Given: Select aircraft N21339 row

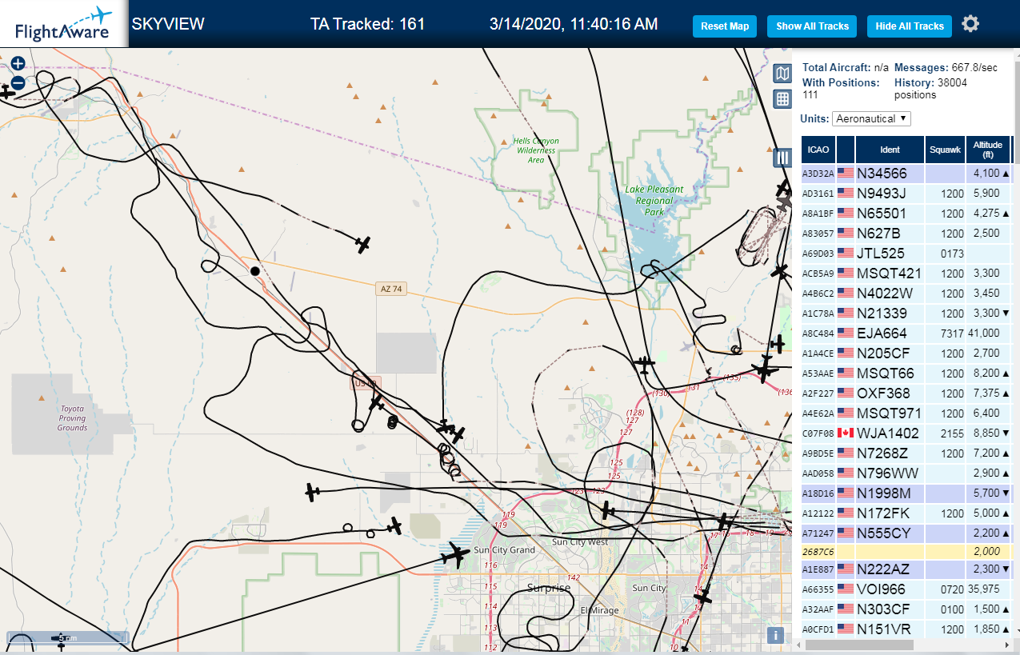Looking at the screenshot, I should (x=906, y=314).
